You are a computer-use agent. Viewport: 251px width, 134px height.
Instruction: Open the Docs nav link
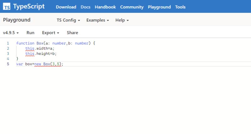(x=85, y=7)
